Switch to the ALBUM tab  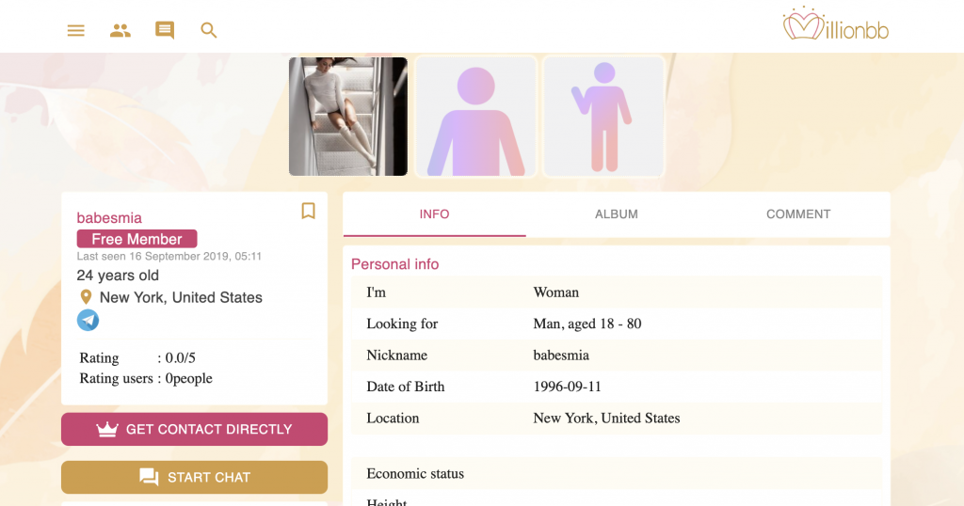pos(616,214)
